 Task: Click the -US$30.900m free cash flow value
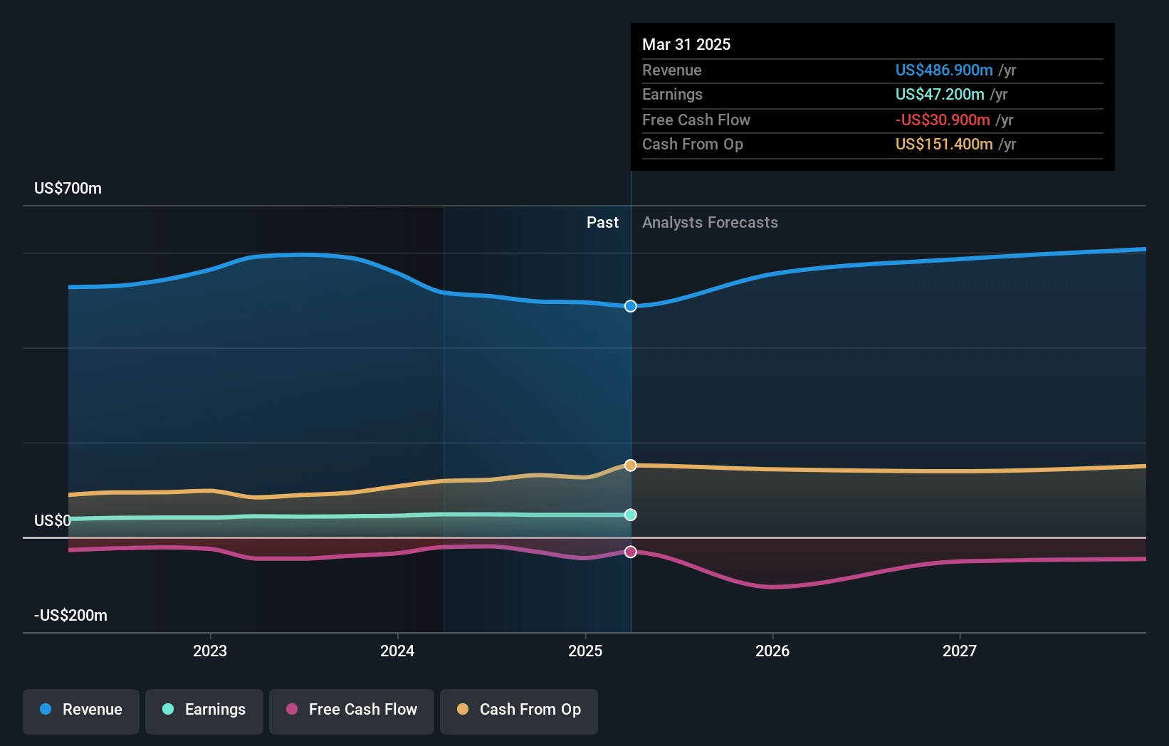click(x=943, y=120)
